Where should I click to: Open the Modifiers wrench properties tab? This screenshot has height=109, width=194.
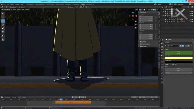coord(162,64)
